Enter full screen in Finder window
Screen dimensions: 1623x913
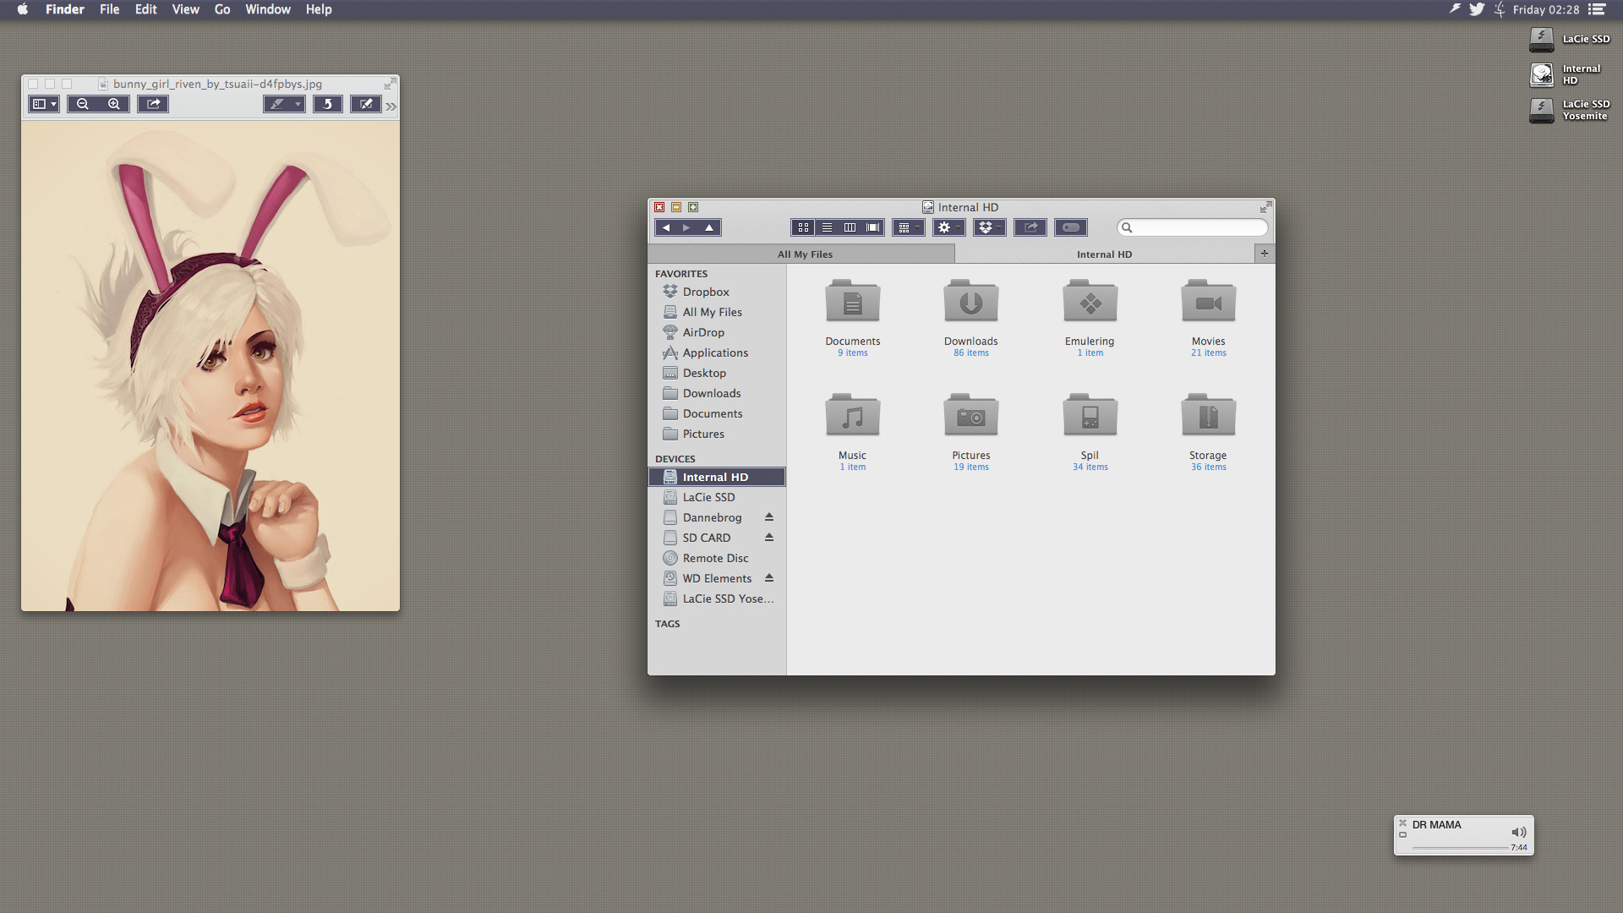[1265, 207]
